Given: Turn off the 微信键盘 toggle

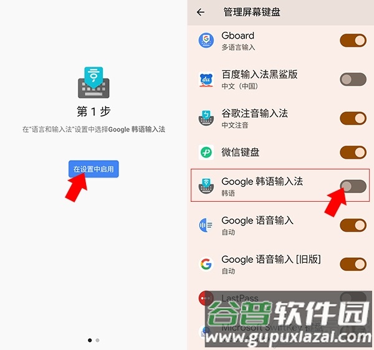Looking at the screenshot, I should (353, 152).
